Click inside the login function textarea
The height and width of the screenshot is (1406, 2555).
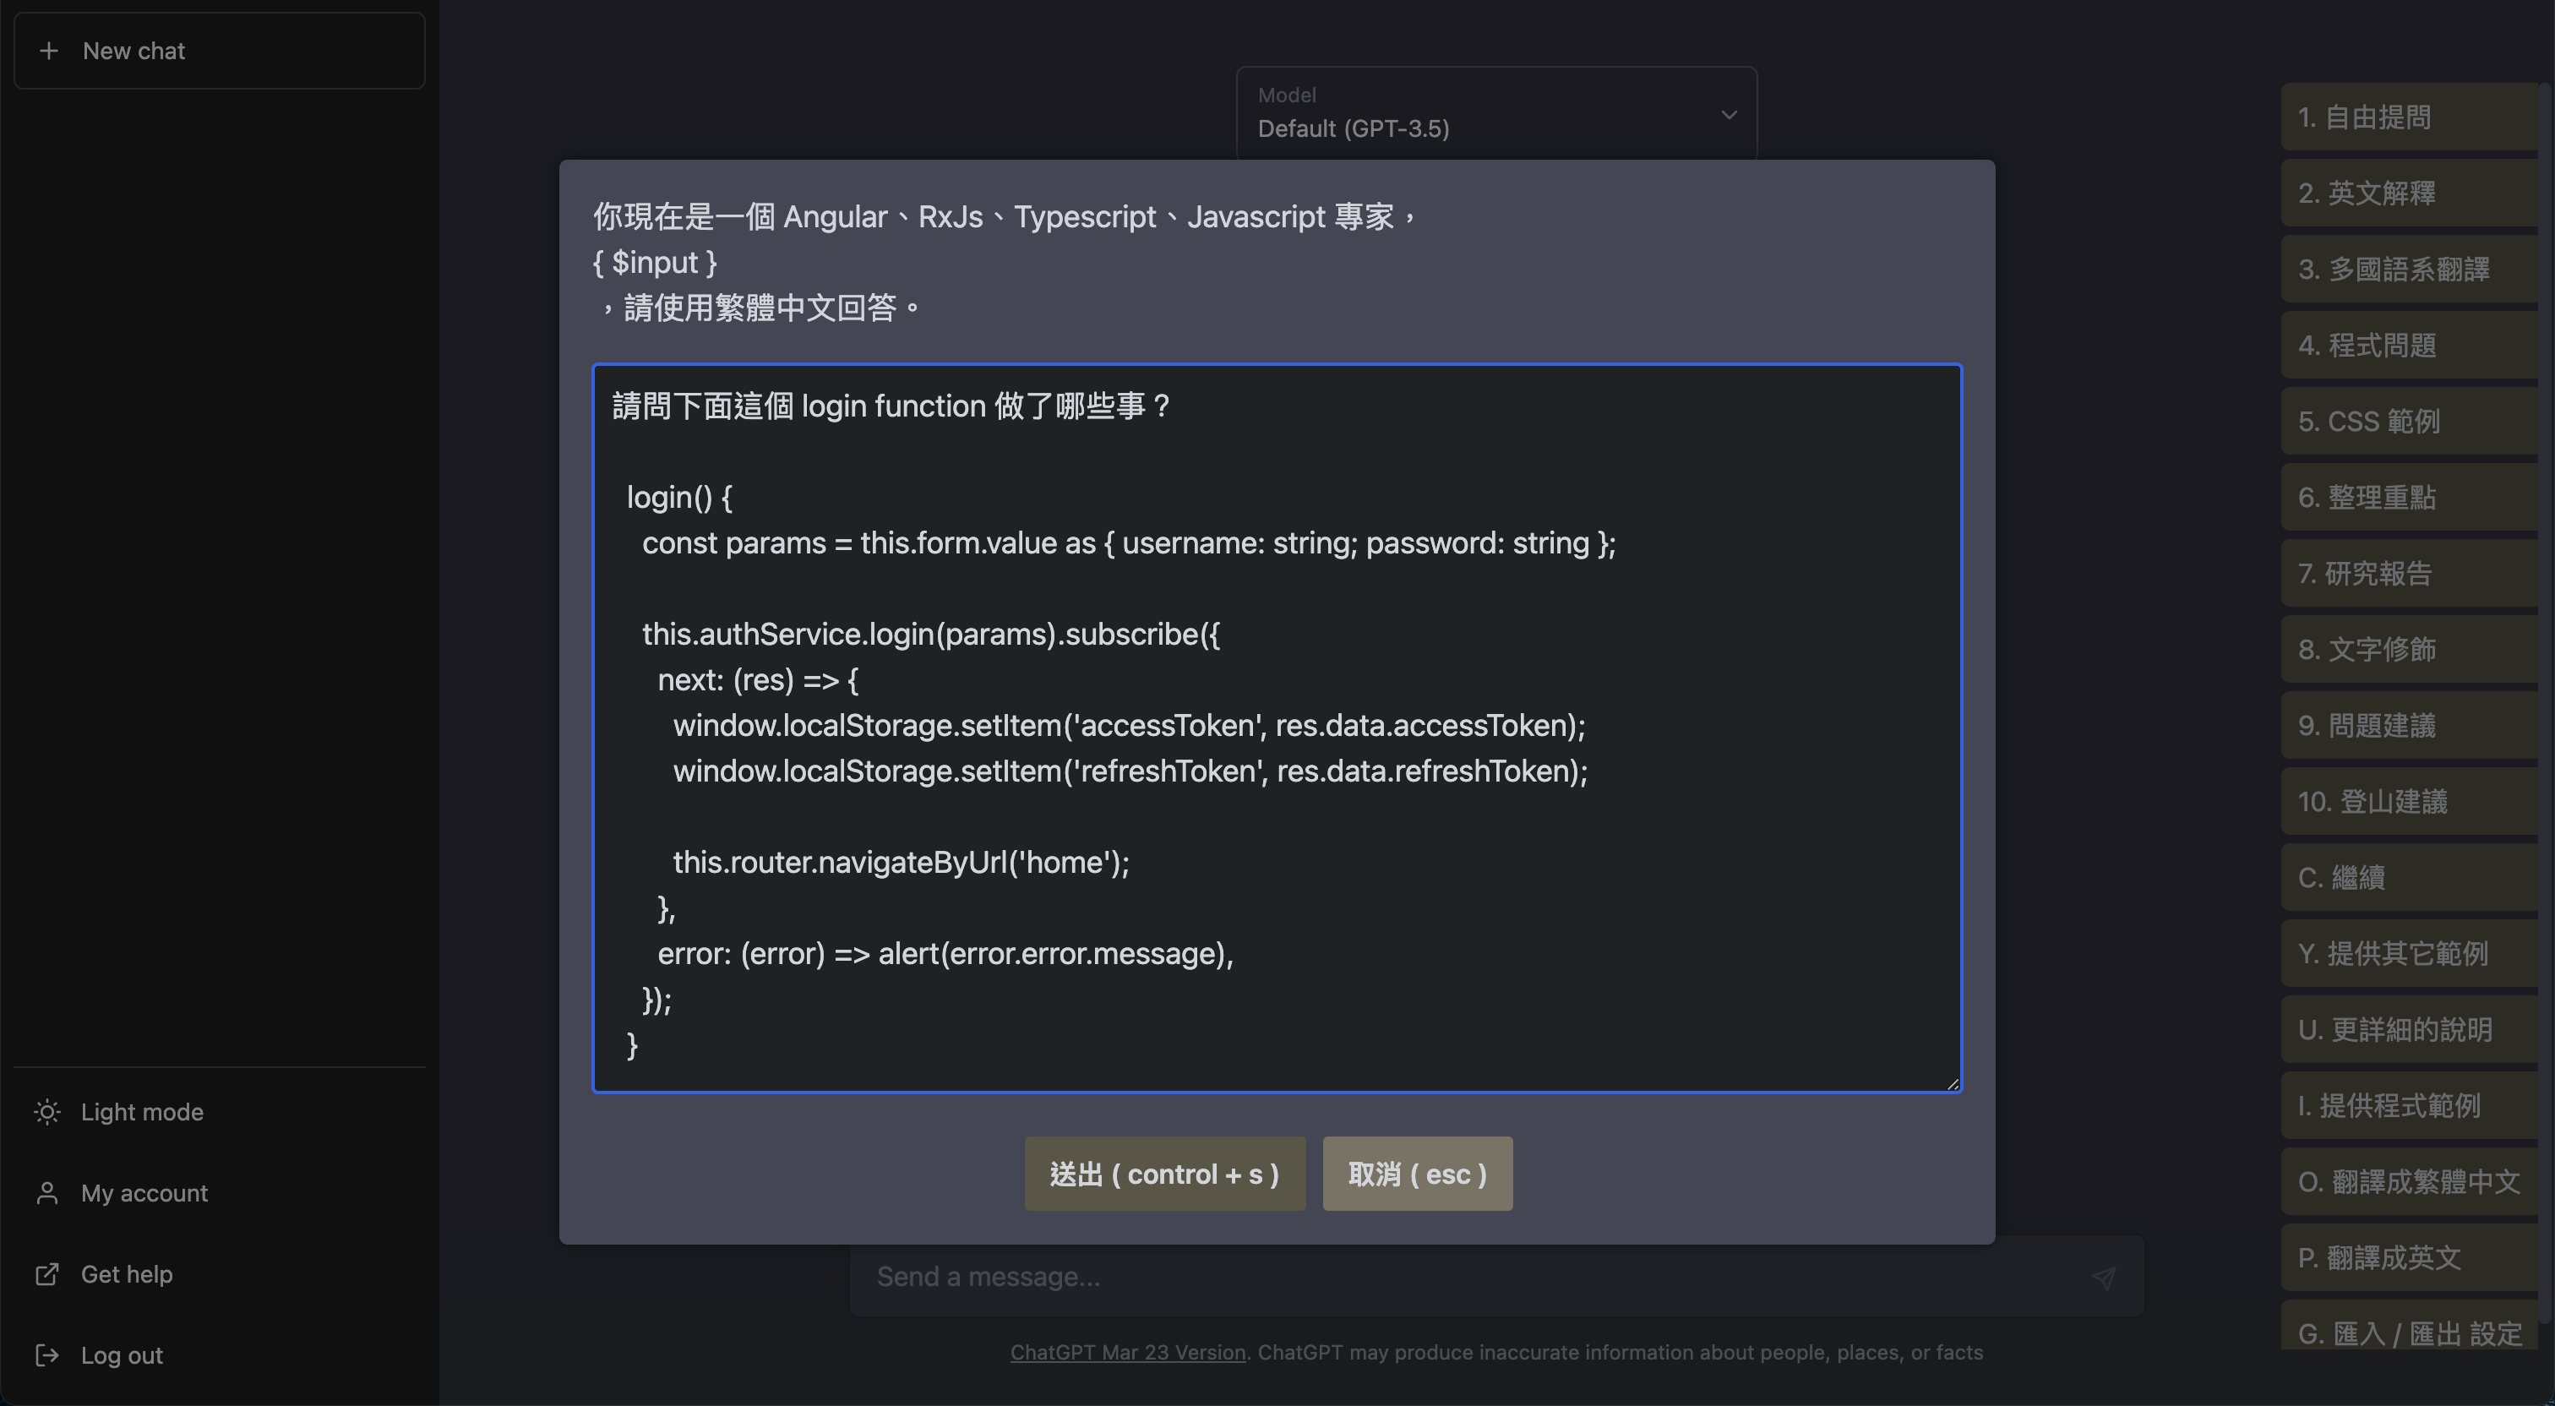point(1277,728)
